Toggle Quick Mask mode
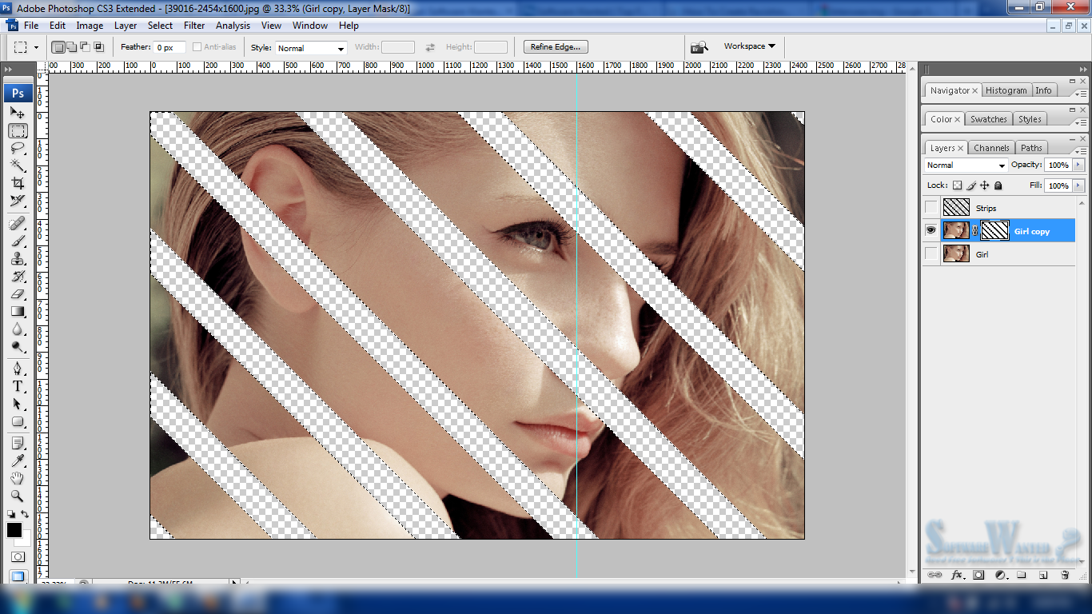This screenshot has width=1092, height=614. (18, 556)
